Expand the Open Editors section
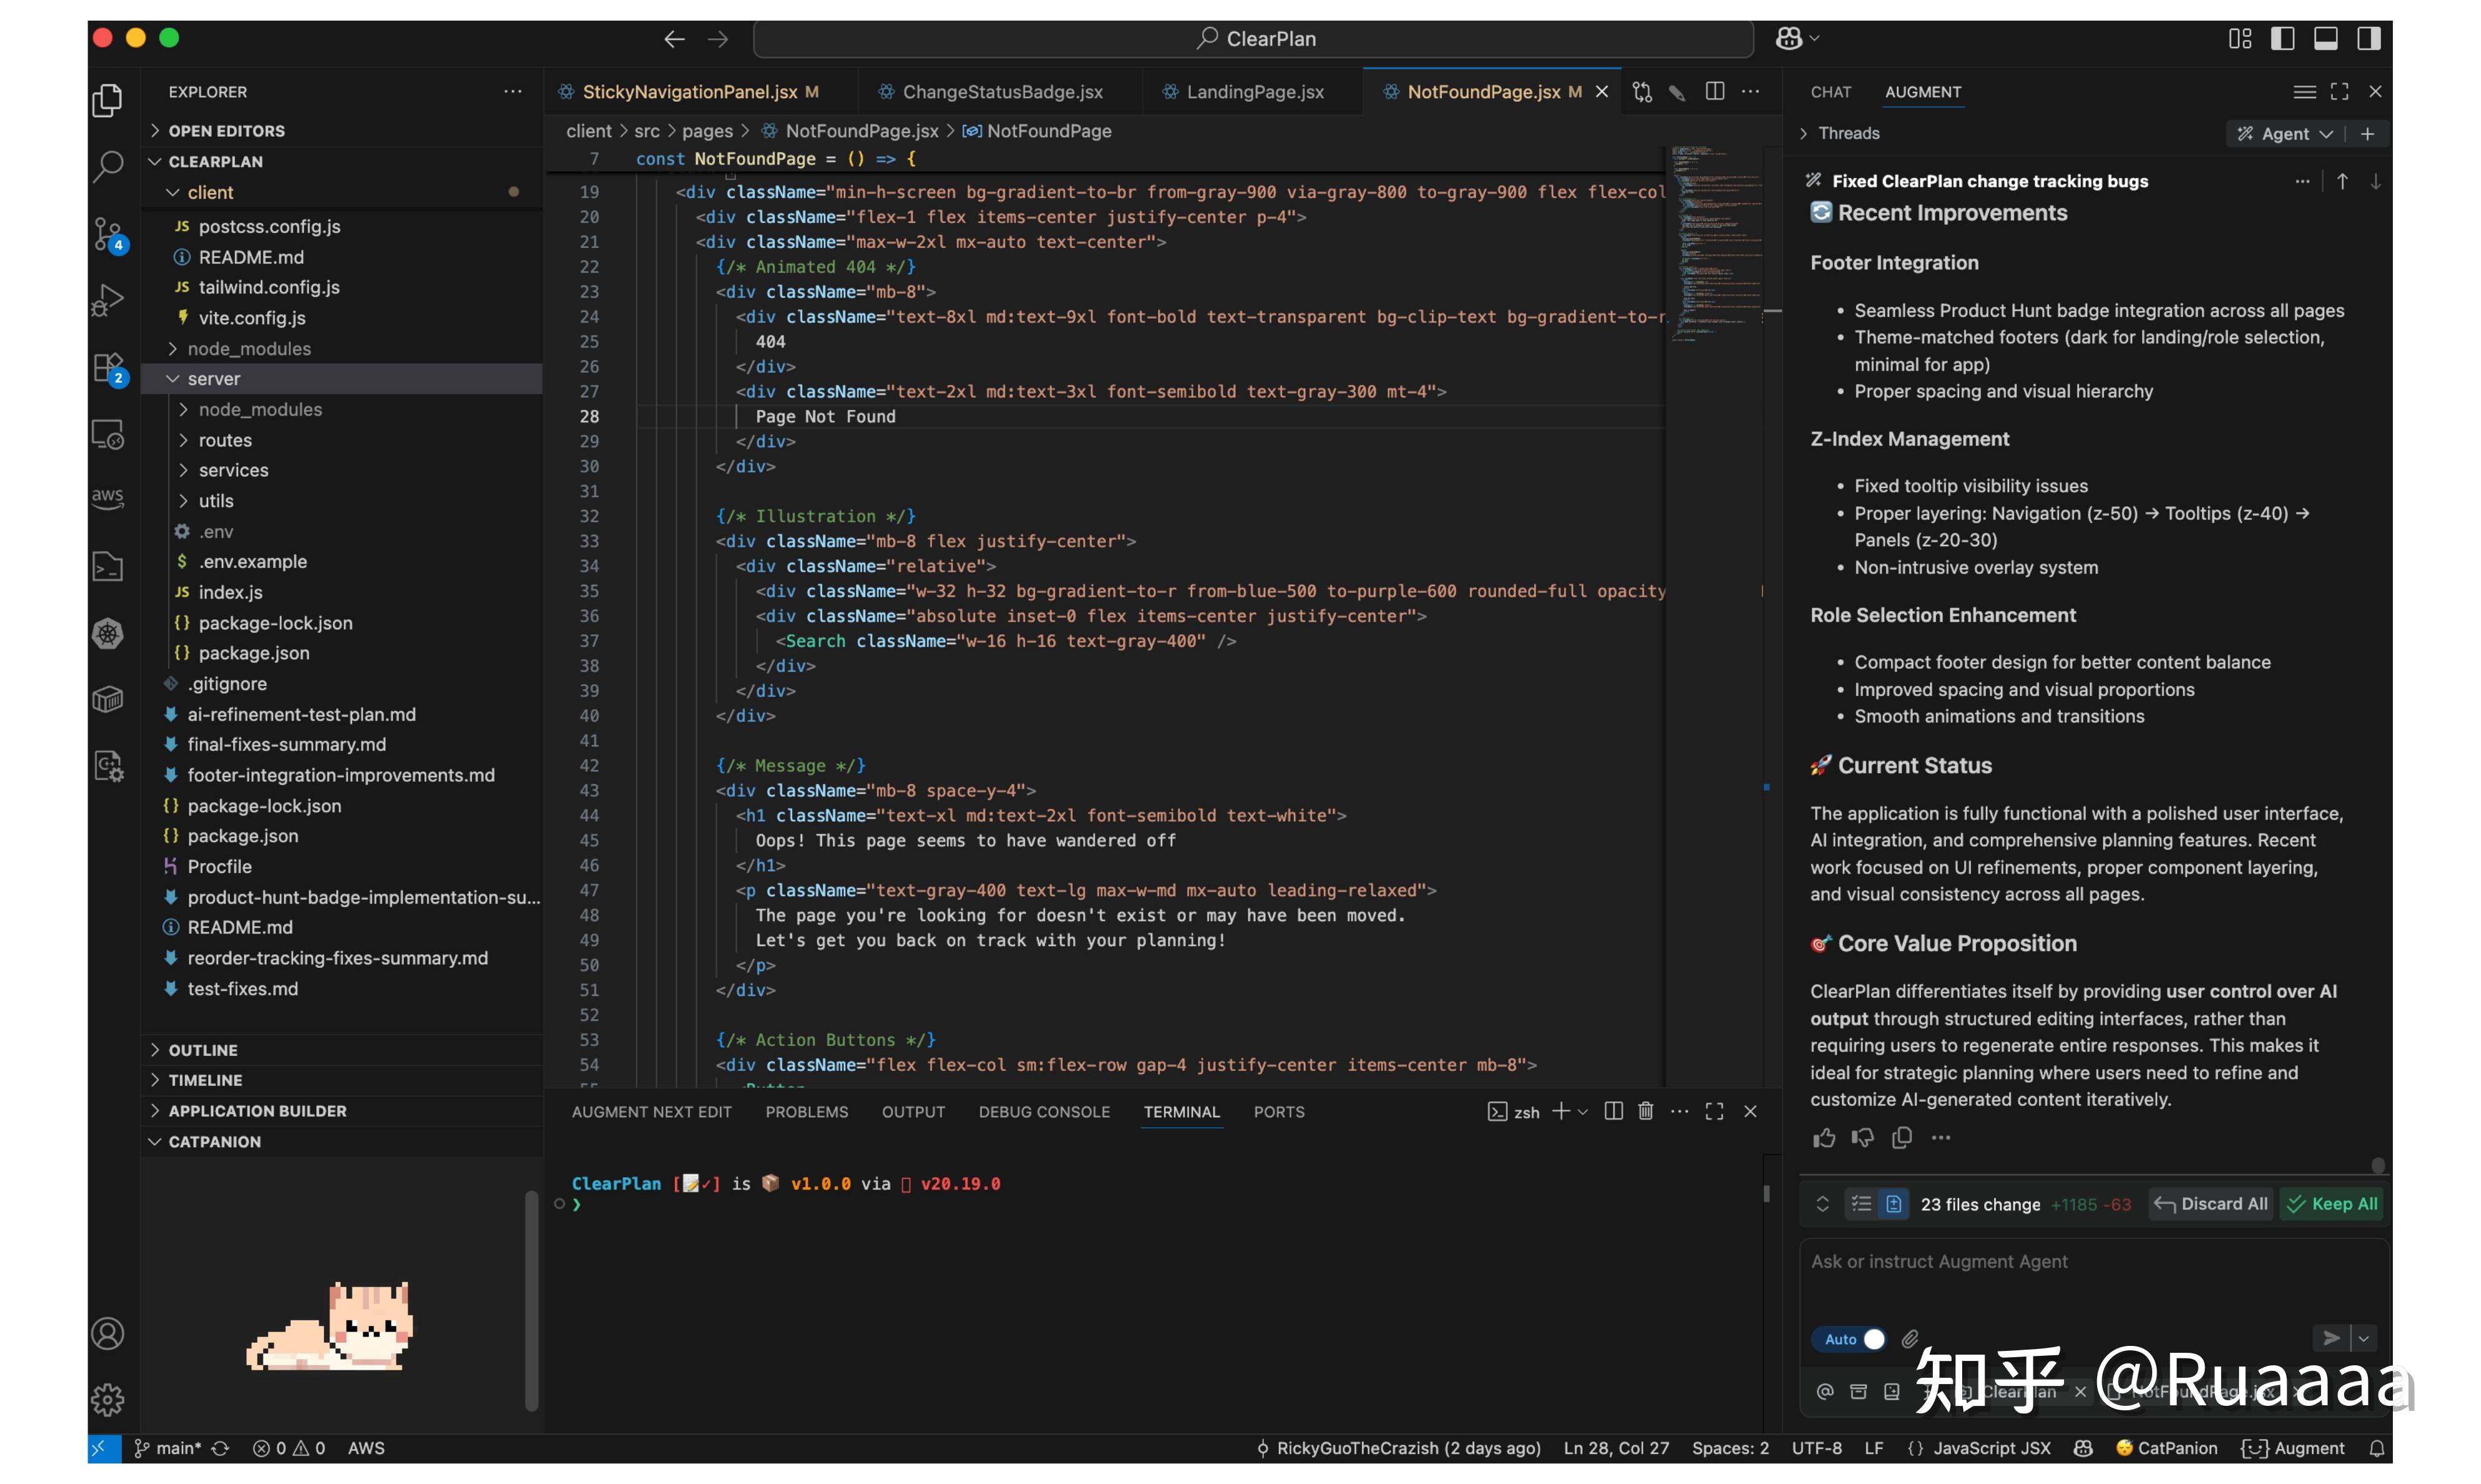The image size is (2481, 1484). 341,131
